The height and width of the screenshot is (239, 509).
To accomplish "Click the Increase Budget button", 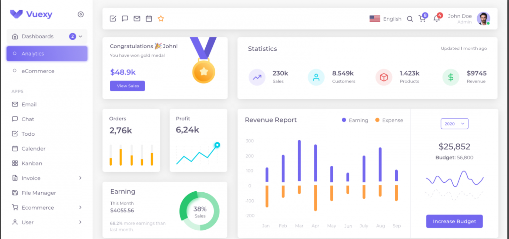I will [454, 221].
